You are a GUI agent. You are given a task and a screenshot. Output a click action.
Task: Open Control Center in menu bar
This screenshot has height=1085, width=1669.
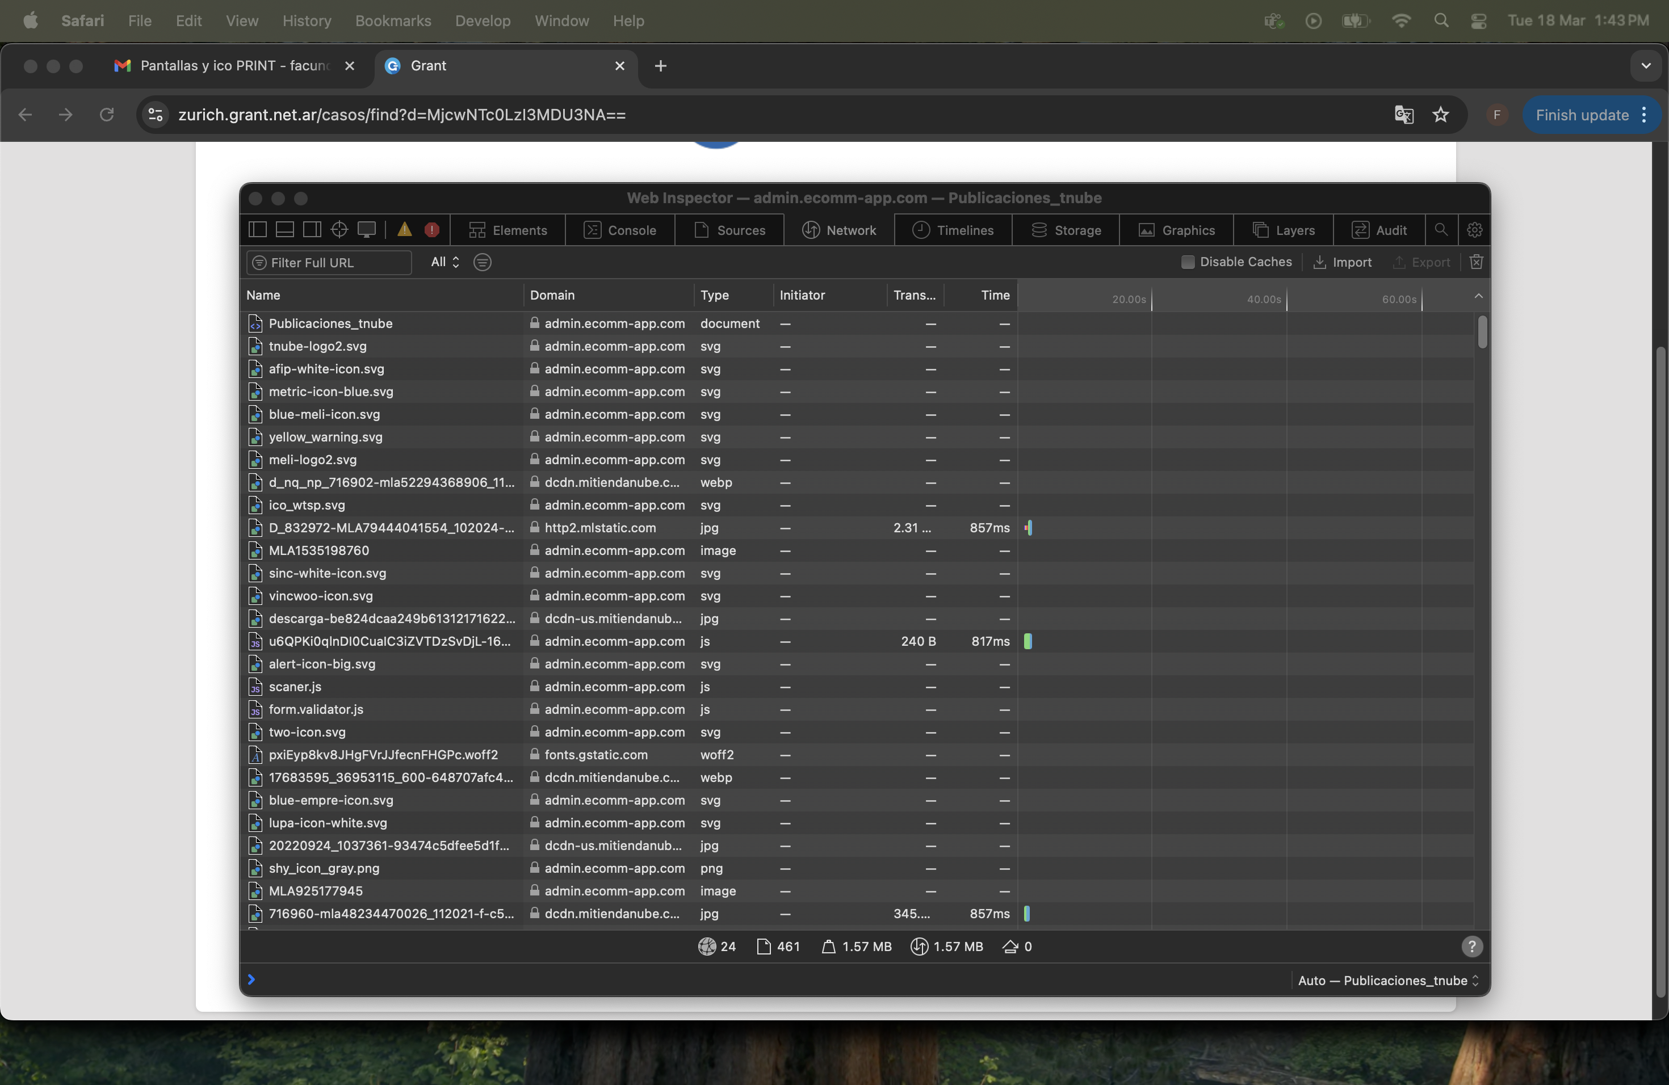coord(1478,20)
